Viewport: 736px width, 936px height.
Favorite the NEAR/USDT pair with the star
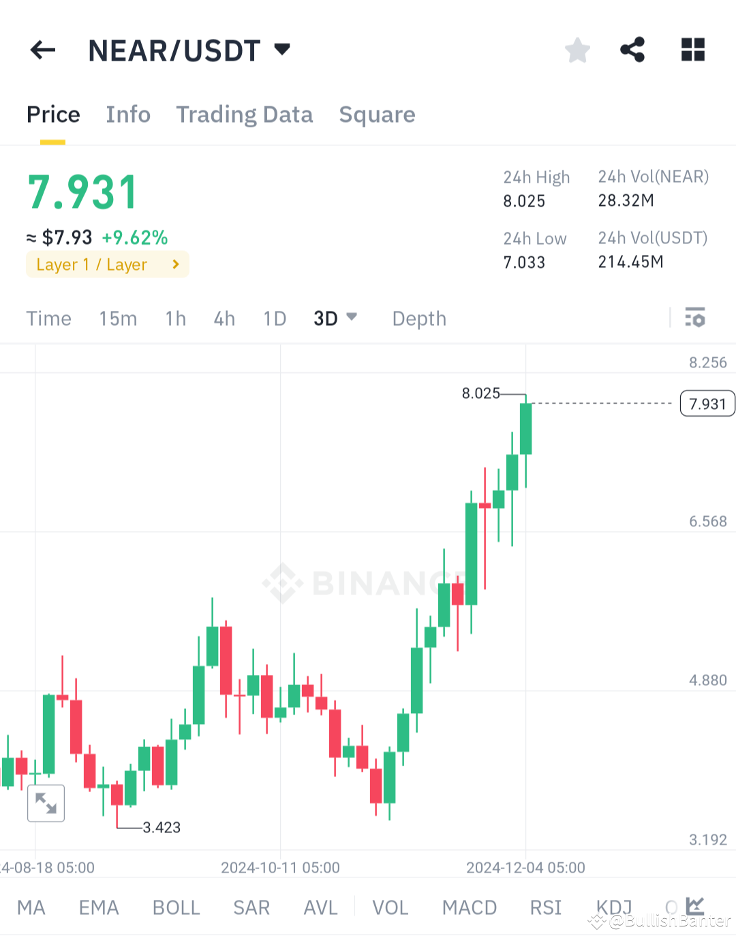577,50
